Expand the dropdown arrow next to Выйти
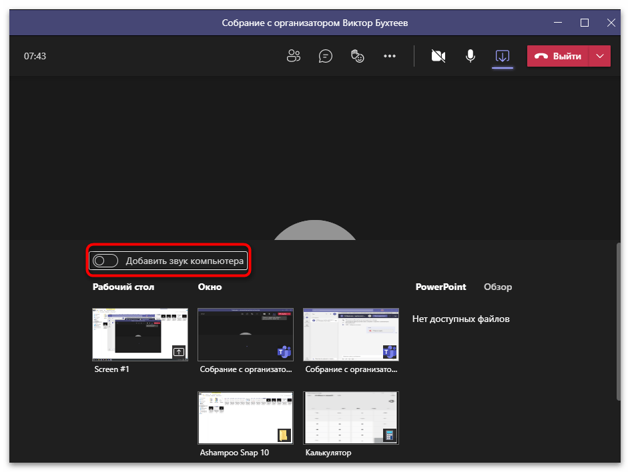This screenshot has height=472, width=630. 600,56
